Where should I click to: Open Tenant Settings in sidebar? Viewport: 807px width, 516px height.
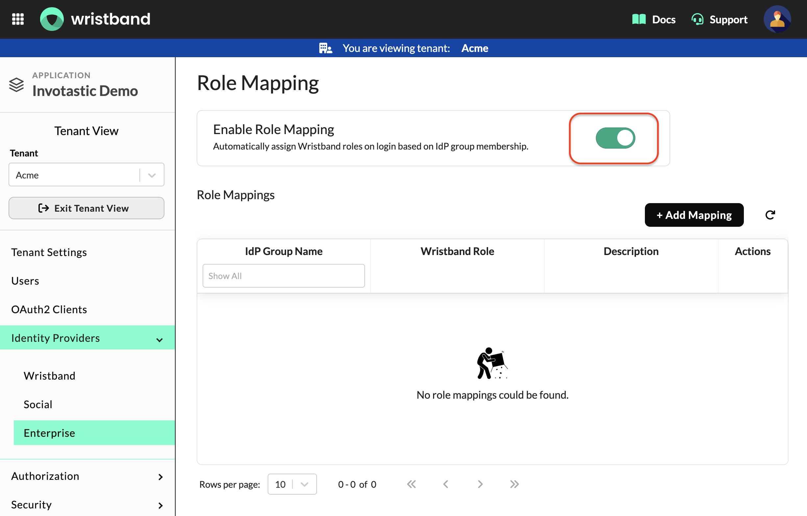tap(49, 252)
